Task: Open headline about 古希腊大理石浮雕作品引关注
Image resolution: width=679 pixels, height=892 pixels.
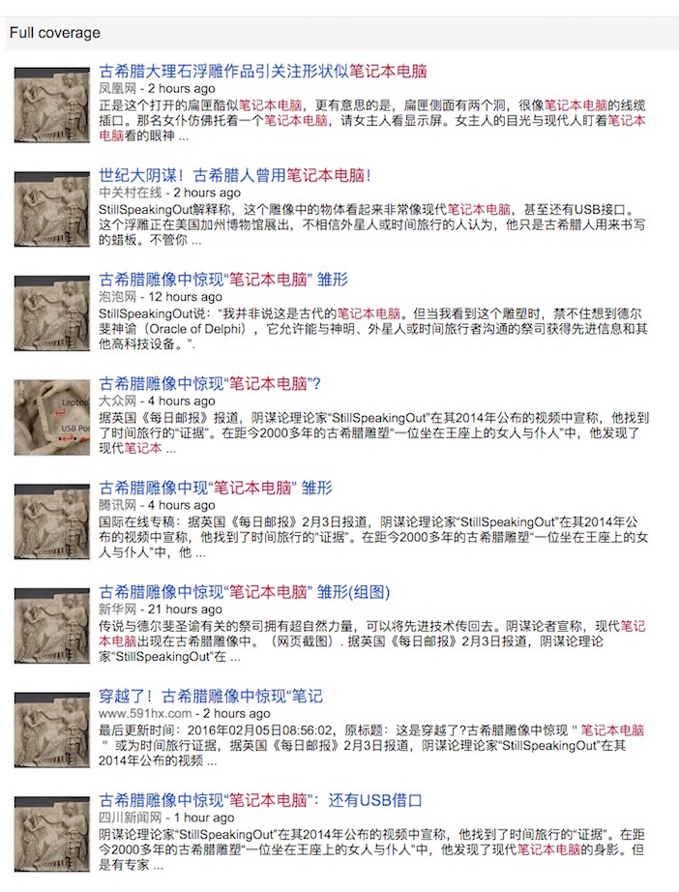Action: pyautogui.click(x=263, y=72)
